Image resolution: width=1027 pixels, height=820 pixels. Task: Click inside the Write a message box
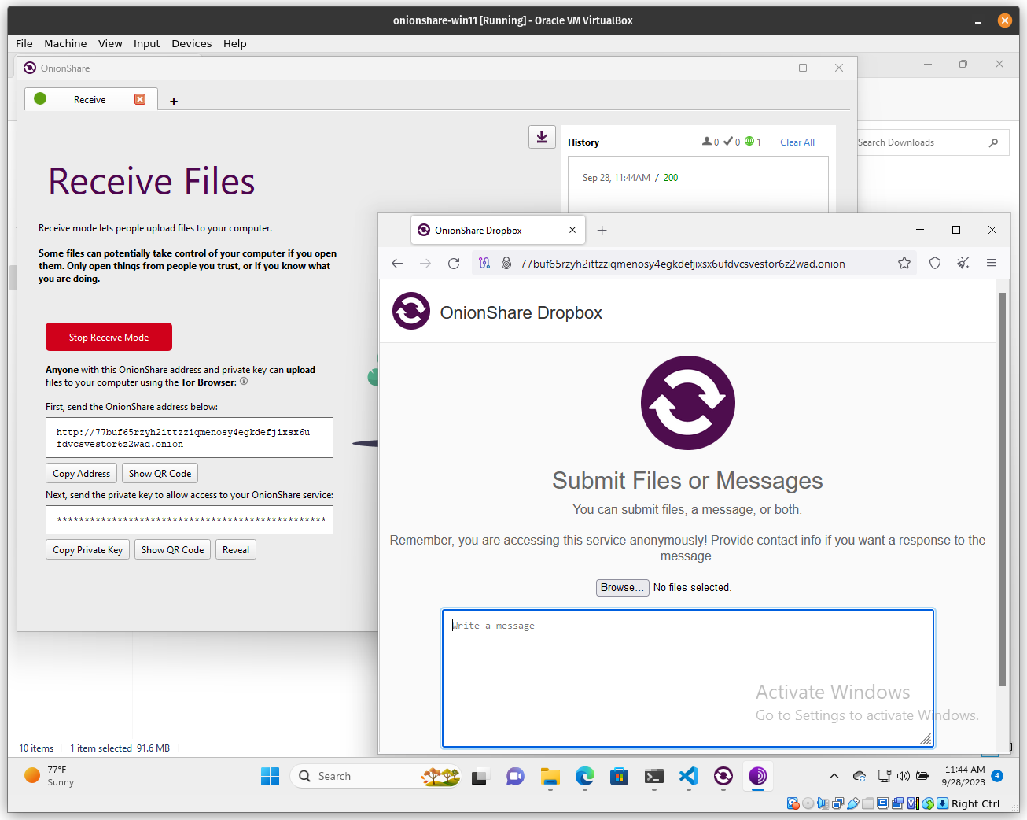[687, 677]
